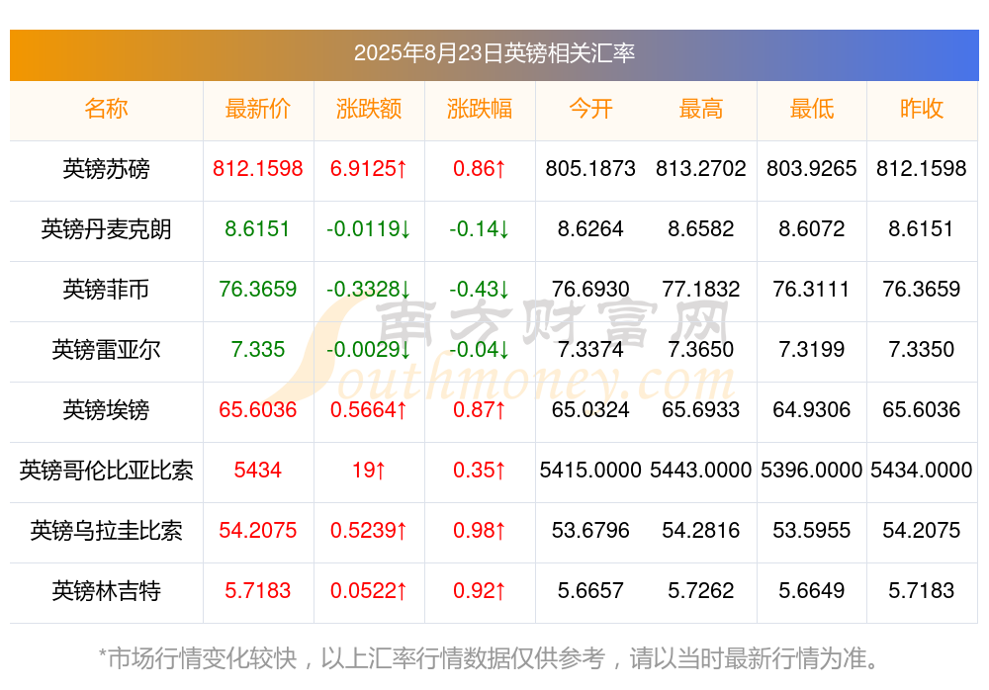This screenshot has width=989, height=690.
Task: Click latest price 76.3659 in green
Action: pyautogui.click(x=257, y=289)
